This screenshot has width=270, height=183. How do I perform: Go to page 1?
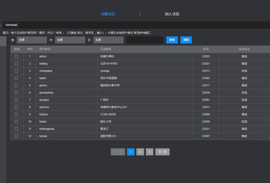point(131,152)
